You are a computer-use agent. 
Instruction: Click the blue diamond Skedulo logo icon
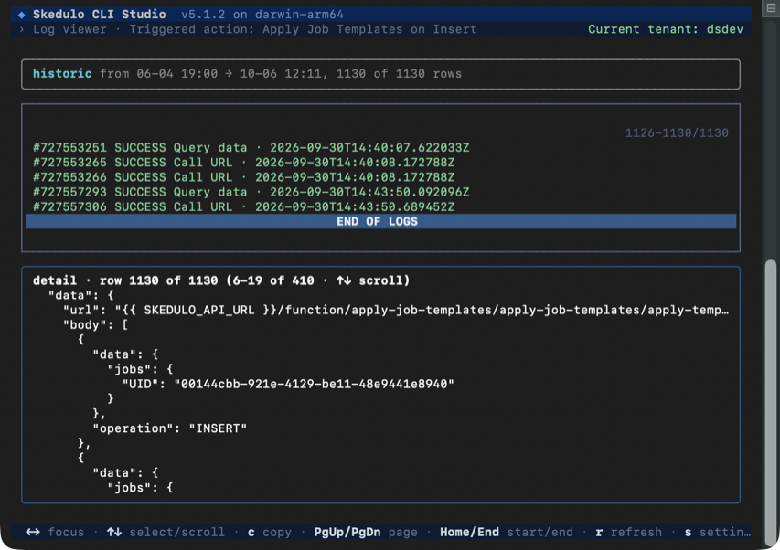click(21, 15)
